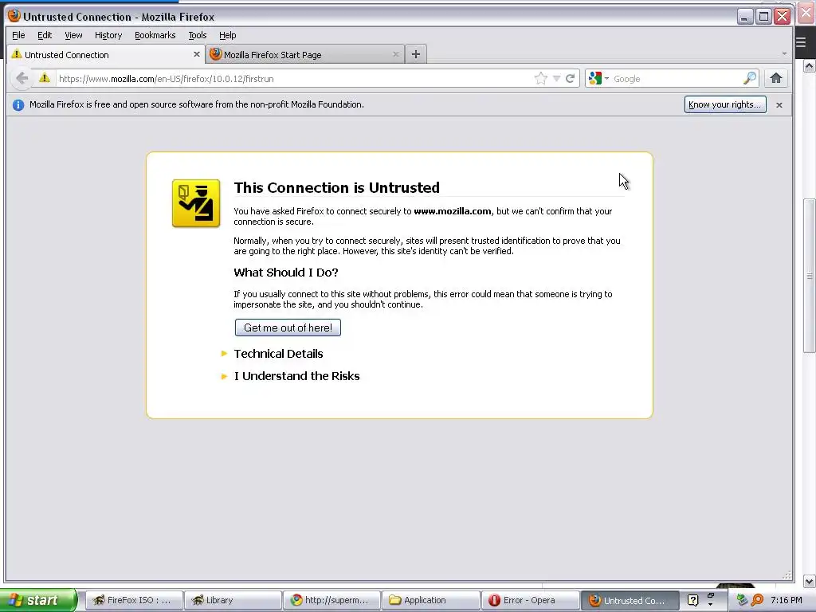Open the Edit menu

tap(45, 35)
